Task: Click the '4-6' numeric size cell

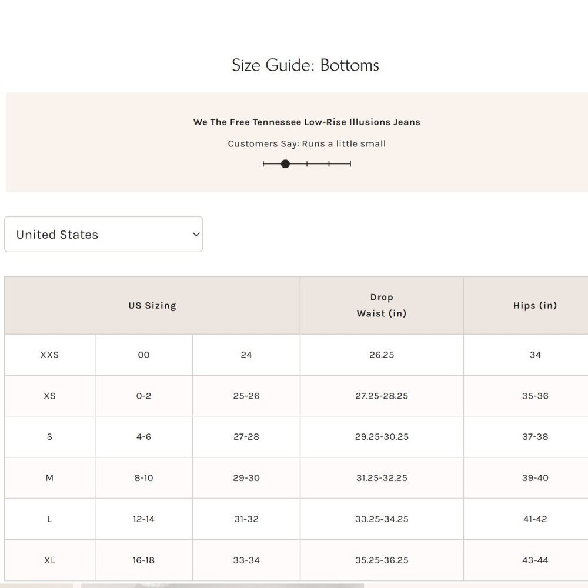Action: 143,437
